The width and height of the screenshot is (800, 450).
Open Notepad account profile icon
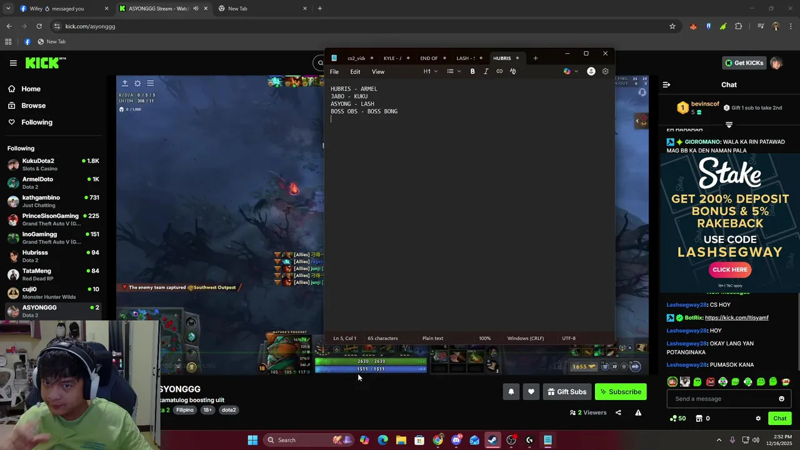591,71
